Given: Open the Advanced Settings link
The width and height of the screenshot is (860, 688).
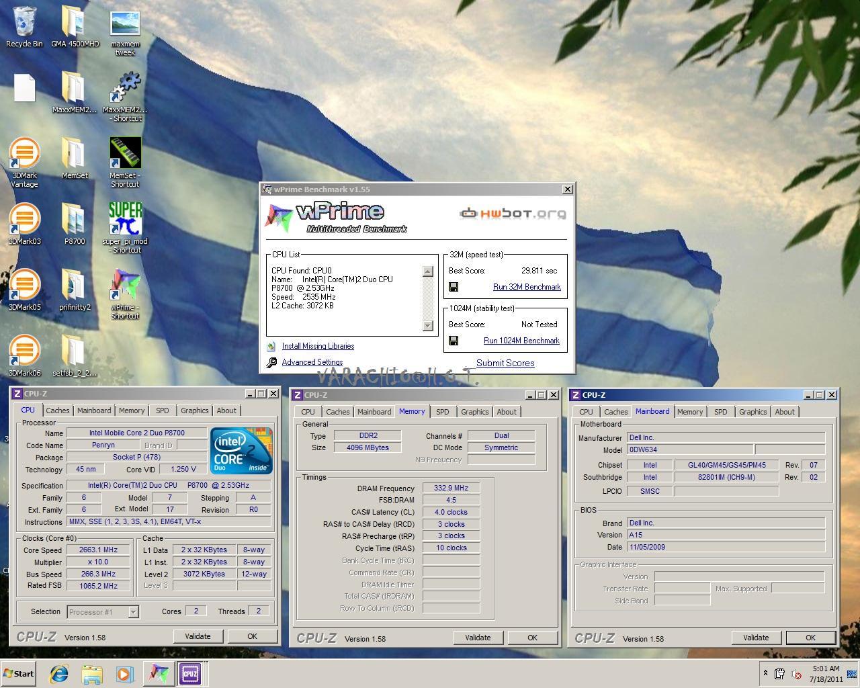Looking at the screenshot, I should point(312,362).
